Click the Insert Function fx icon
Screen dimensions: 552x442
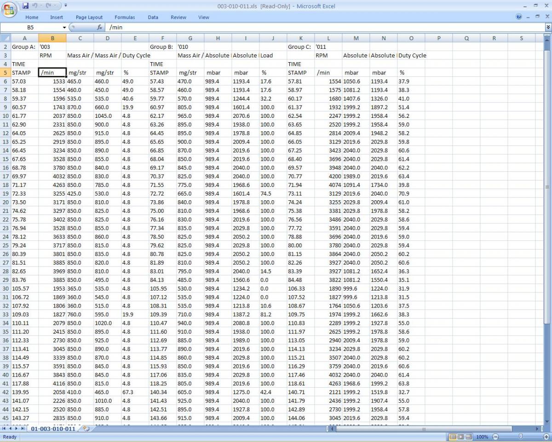point(99,28)
